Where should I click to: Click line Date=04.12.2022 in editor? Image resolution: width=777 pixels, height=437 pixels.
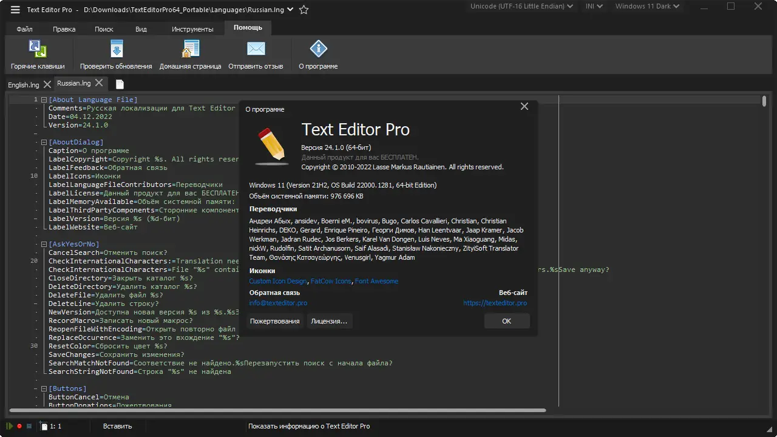(80, 117)
